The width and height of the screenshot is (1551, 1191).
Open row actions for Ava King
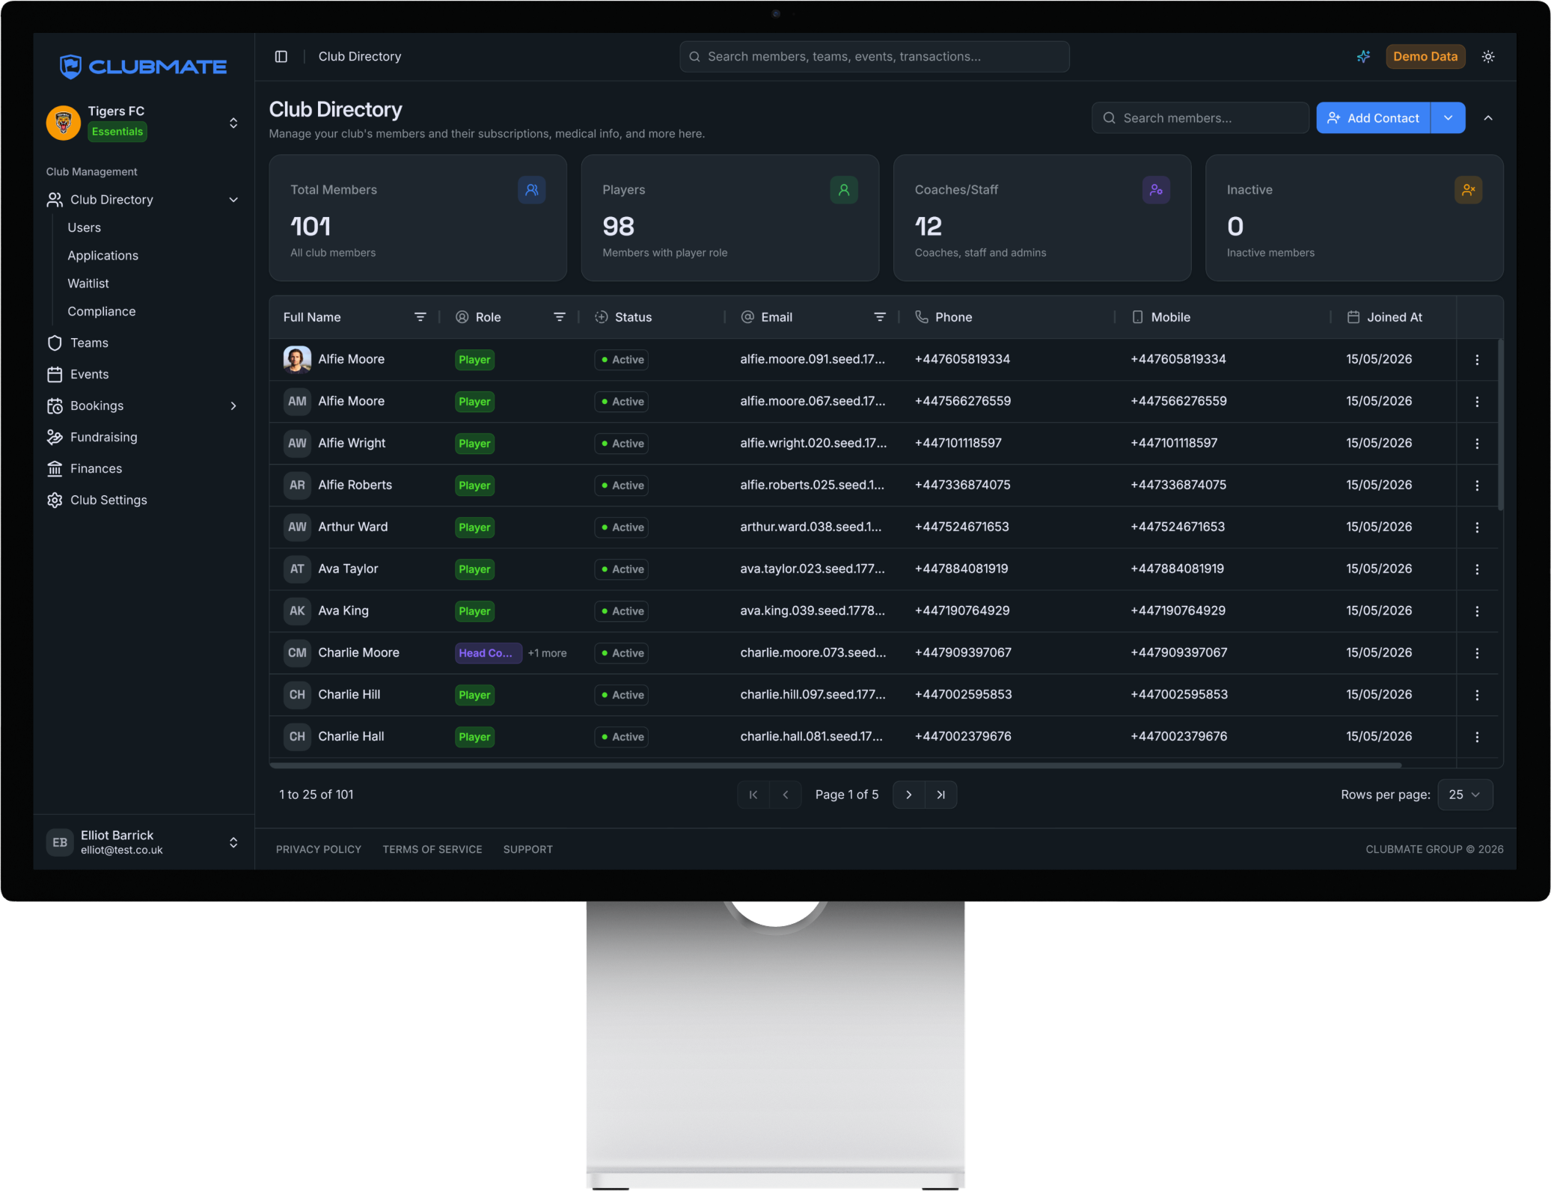pos(1477,611)
